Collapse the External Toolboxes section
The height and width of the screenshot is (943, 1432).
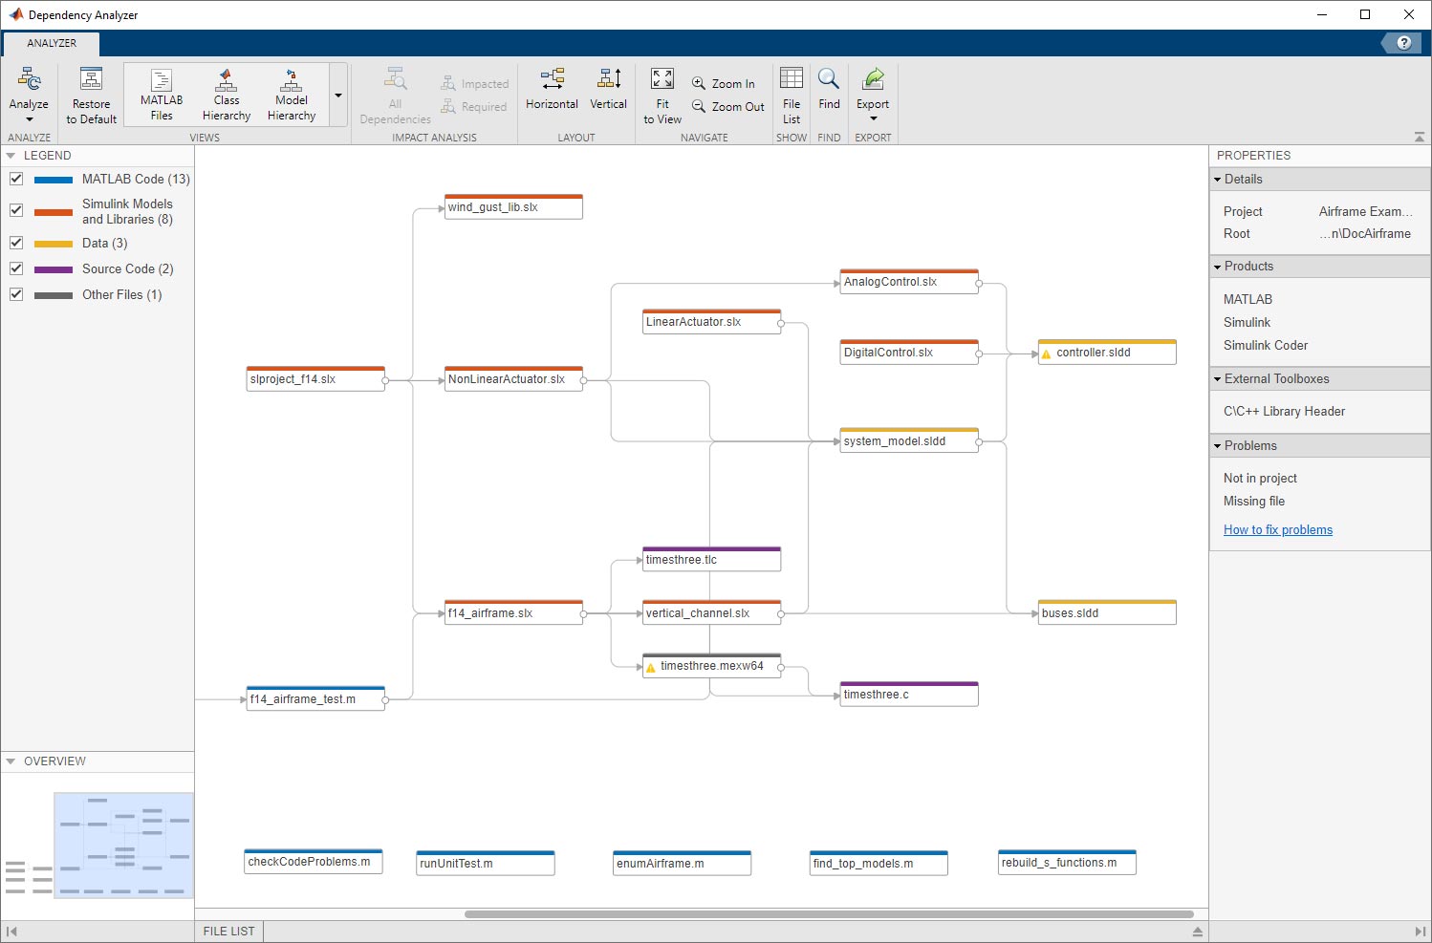[1218, 379]
